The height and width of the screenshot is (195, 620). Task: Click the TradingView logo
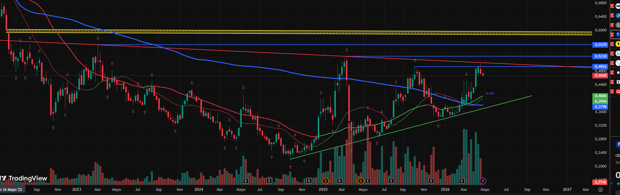(24, 178)
